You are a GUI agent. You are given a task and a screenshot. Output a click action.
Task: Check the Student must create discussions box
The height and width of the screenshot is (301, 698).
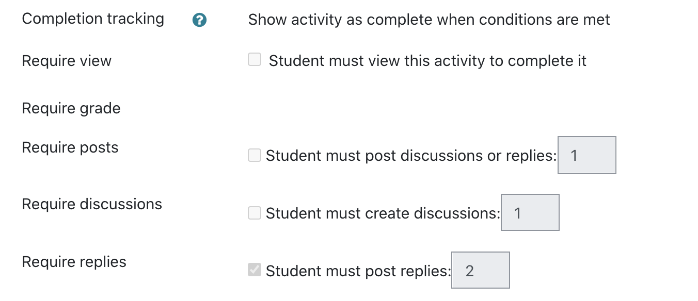[x=255, y=213]
